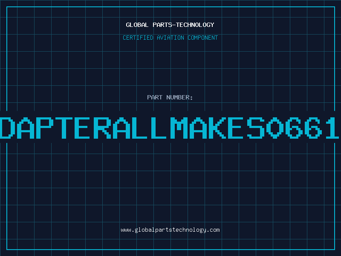The width and height of the screenshot is (341, 256).
Task: Select the large part number text
Action: (x=170, y=128)
